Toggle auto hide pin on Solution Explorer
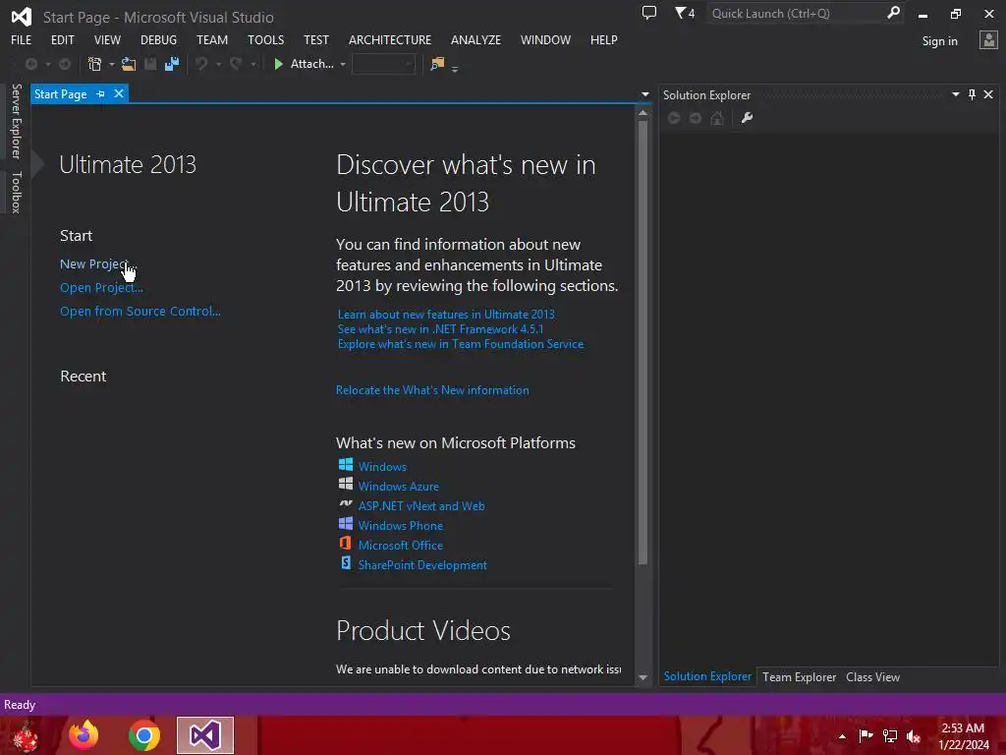 (972, 94)
